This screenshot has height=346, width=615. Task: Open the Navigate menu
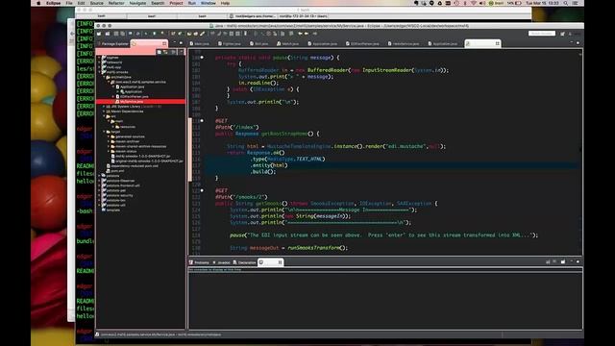137,3
